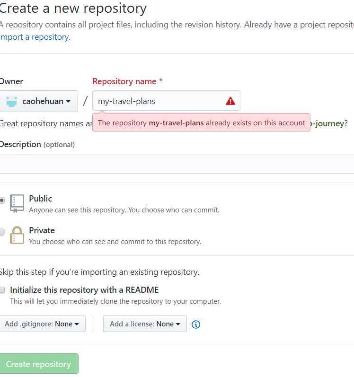The height and width of the screenshot is (377, 354).
Task: Click the caohehuan avatar icon
Action: pyautogui.click(x=11, y=101)
